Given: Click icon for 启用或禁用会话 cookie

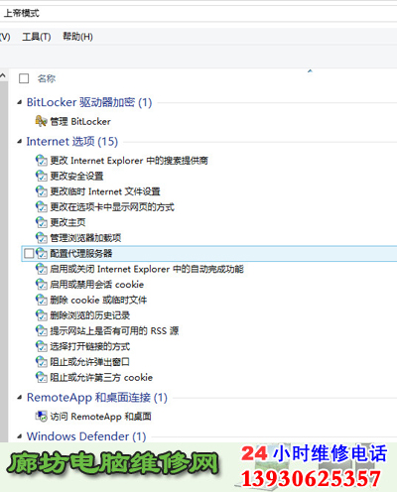Looking at the screenshot, I should point(42,285).
